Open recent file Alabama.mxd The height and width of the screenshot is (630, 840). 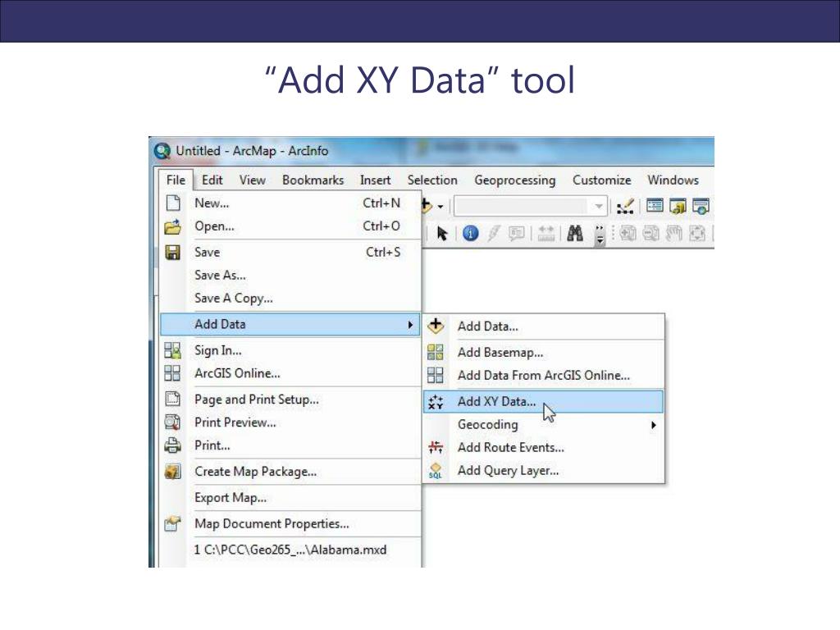290,550
